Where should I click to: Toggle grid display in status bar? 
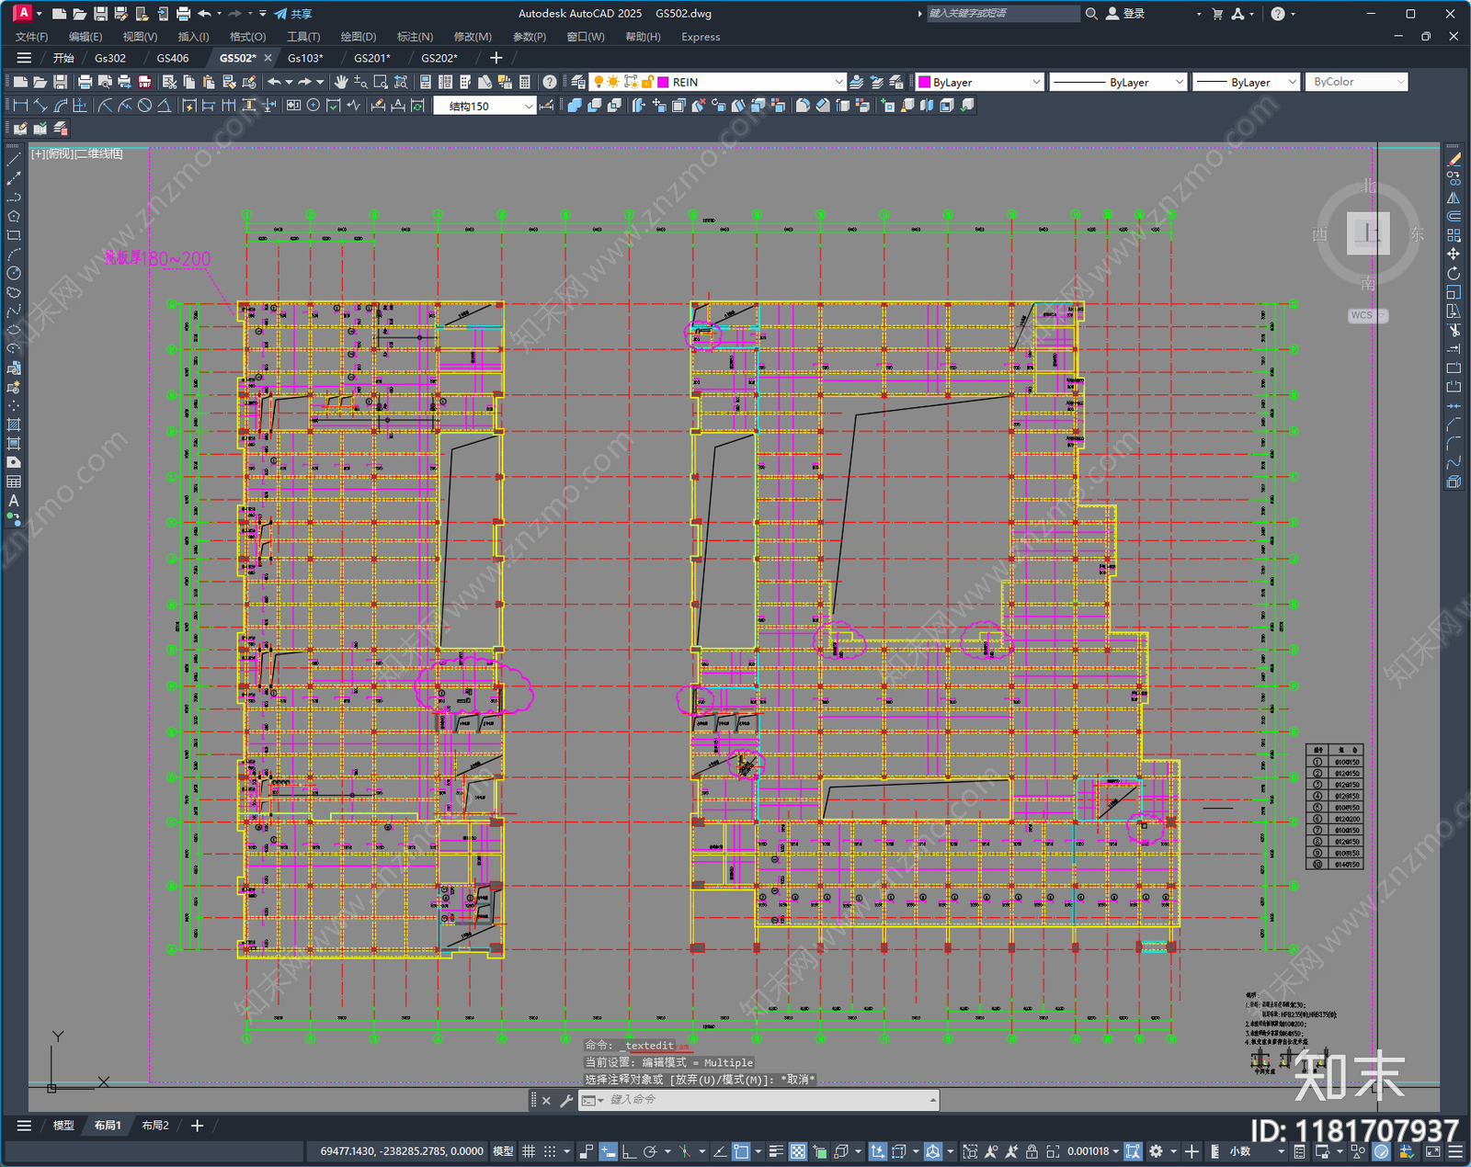tap(529, 1151)
